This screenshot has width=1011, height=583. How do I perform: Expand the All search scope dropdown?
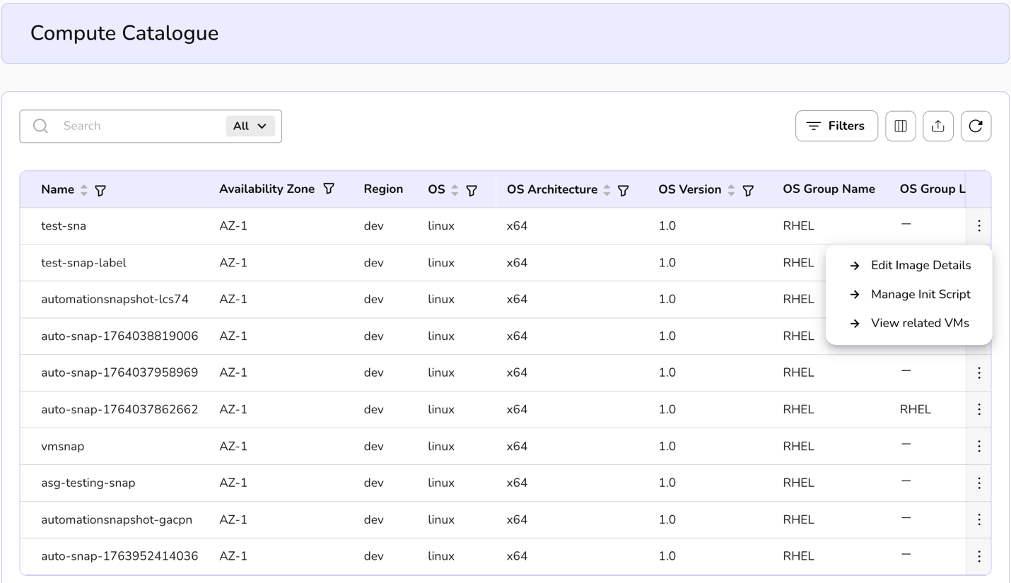pos(250,126)
